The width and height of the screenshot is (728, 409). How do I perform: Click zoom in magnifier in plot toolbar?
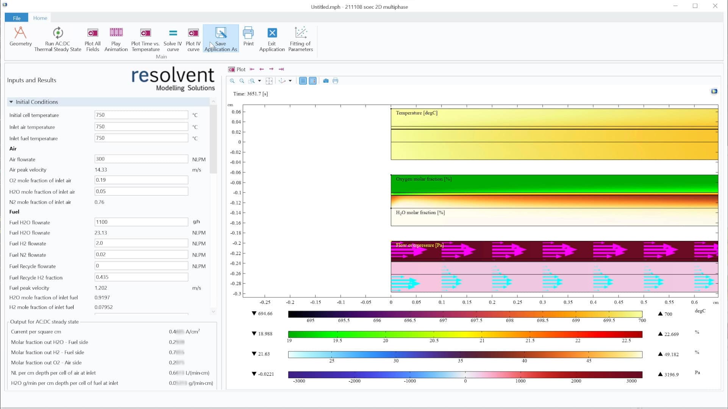click(232, 81)
